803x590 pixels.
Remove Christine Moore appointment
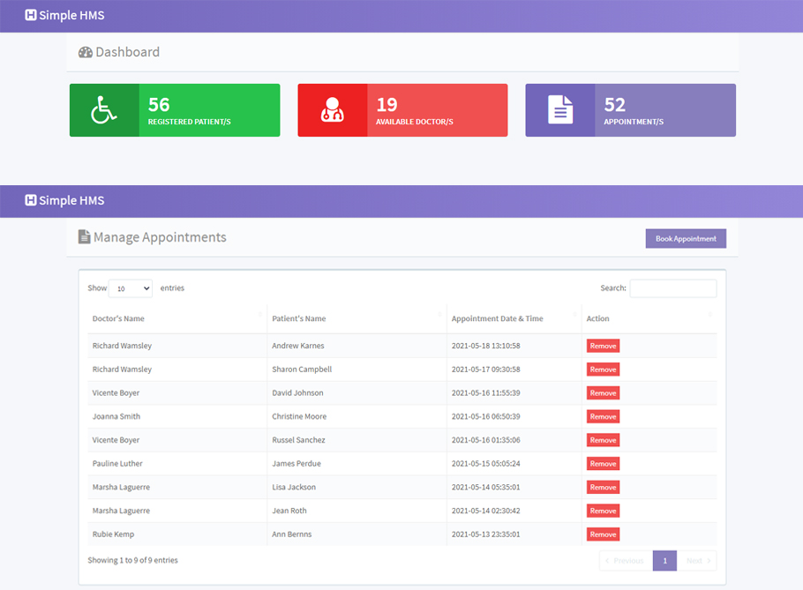[603, 416]
